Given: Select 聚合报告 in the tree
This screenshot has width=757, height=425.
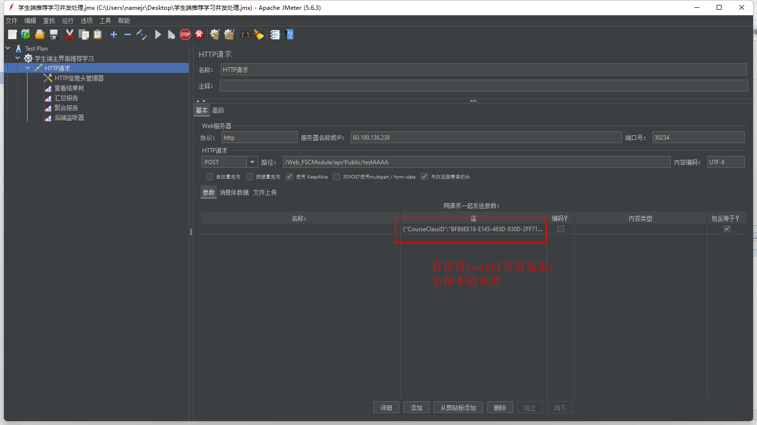Looking at the screenshot, I should pos(66,108).
